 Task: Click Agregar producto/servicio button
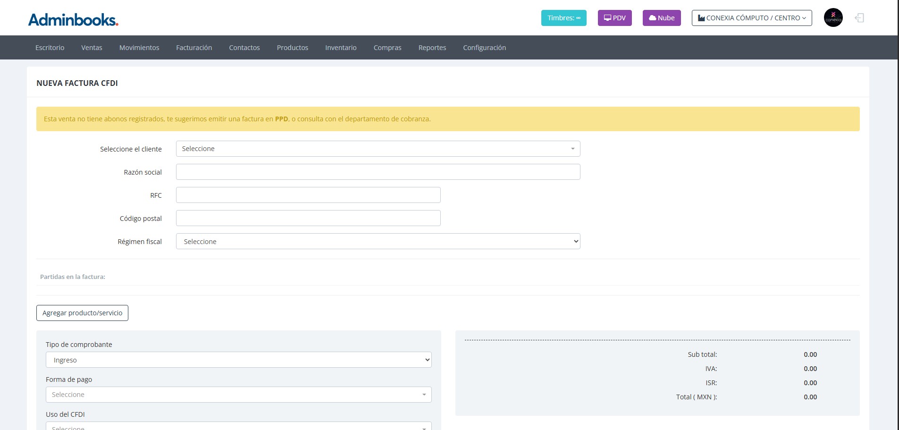pos(82,313)
